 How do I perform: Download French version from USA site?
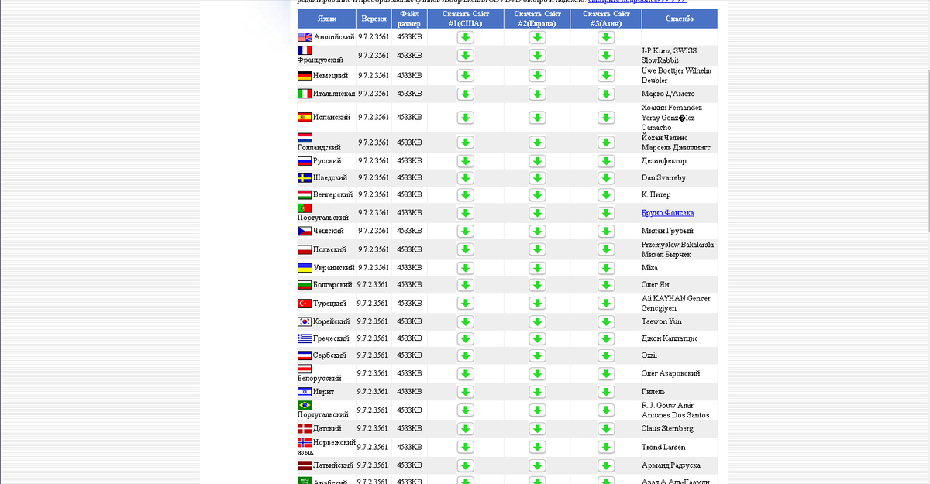tap(465, 56)
